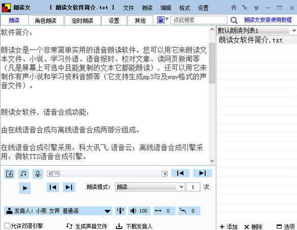The height and width of the screenshot is (230, 297).
Task: Switch to the 朗读 tab
Action: (x=14, y=20)
